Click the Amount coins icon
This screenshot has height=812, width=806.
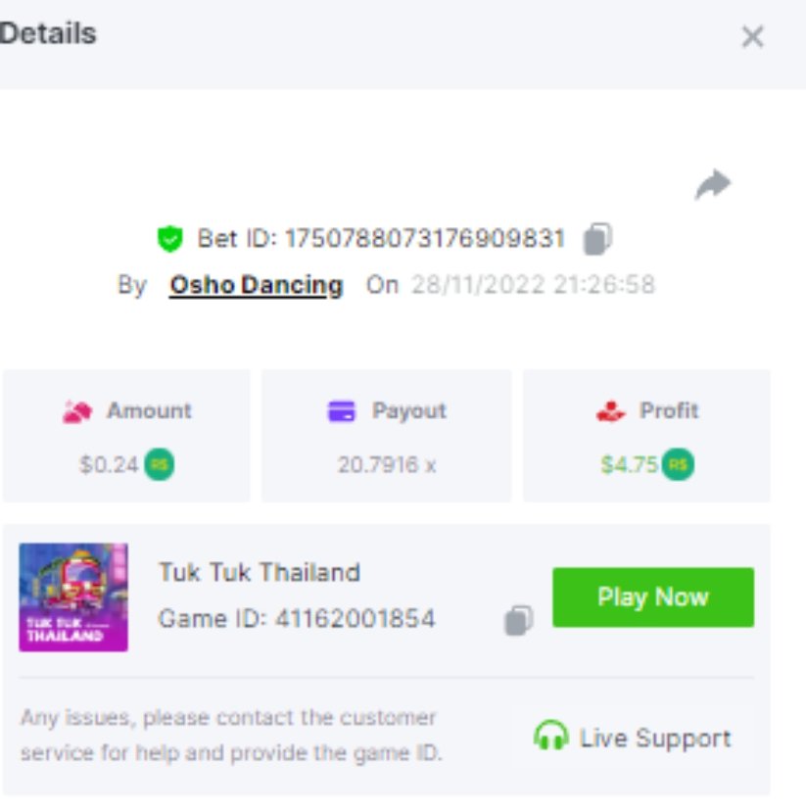pyautogui.click(x=77, y=411)
